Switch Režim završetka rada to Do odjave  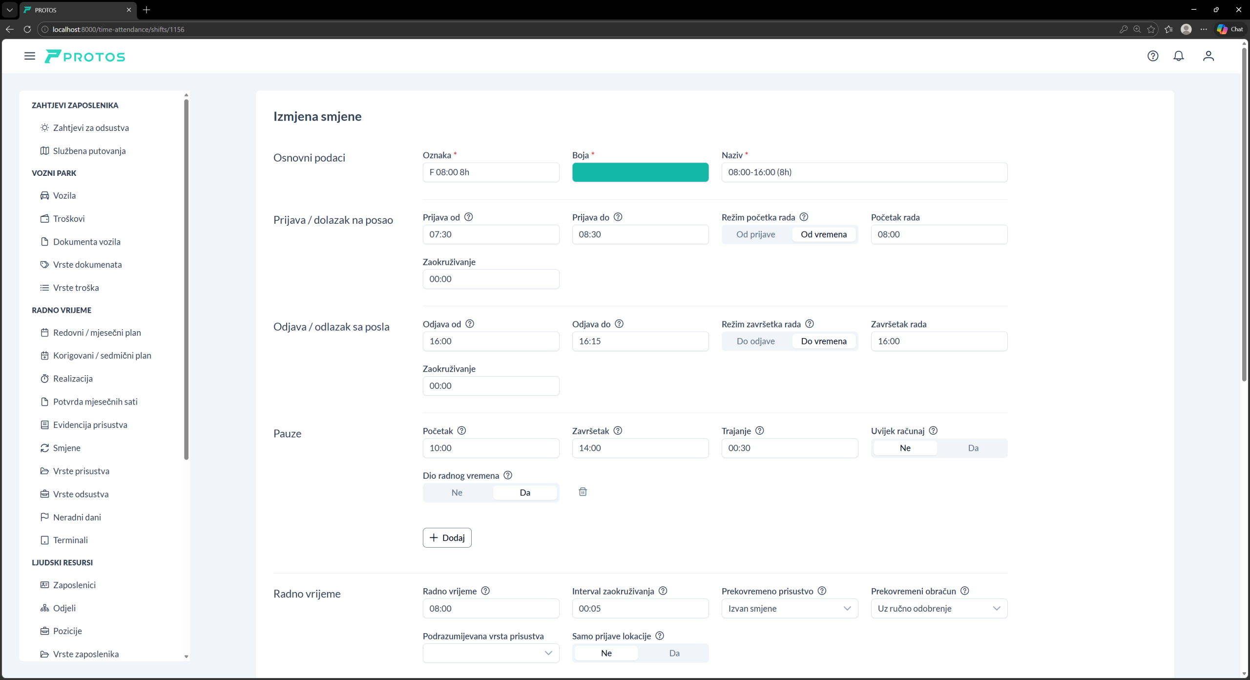click(x=755, y=341)
